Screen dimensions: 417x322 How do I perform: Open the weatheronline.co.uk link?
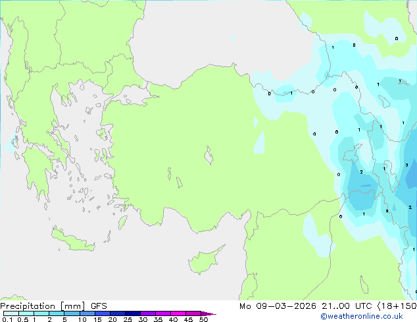click(362, 316)
